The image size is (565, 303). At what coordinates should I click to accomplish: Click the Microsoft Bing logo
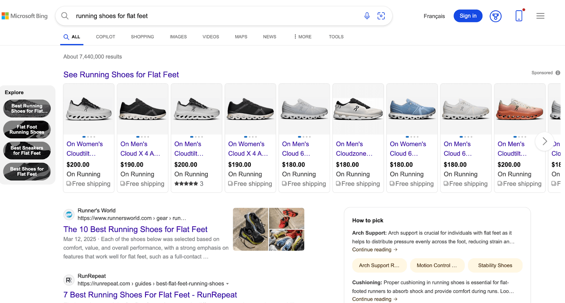(x=25, y=16)
